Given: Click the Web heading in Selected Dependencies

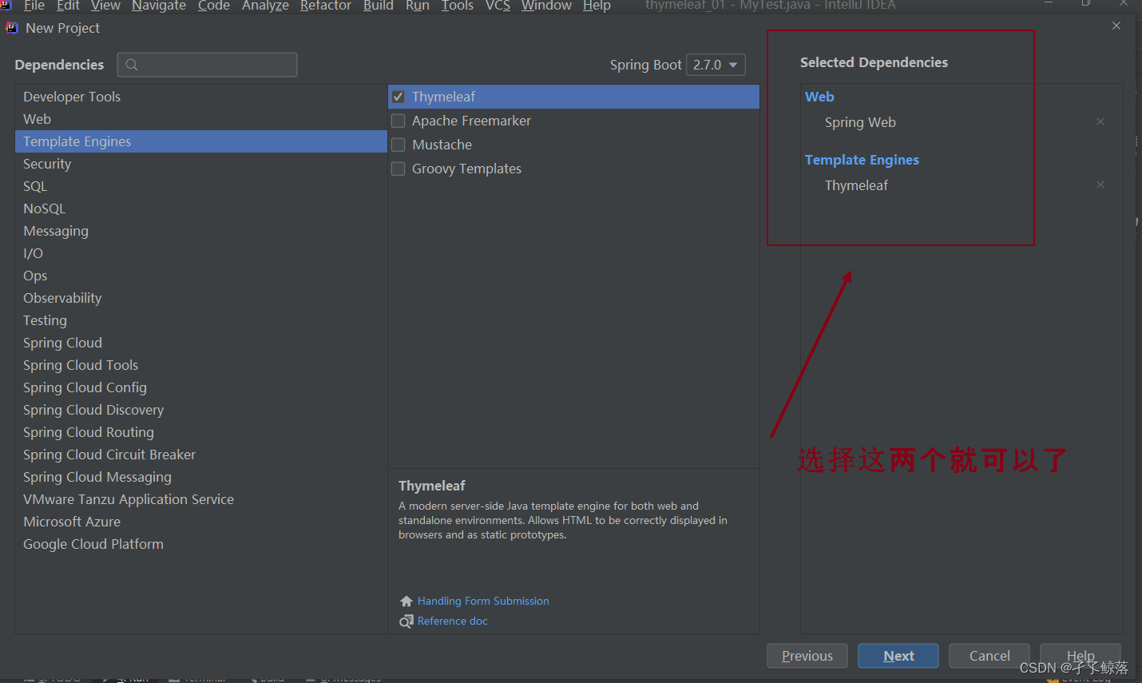Looking at the screenshot, I should [819, 97].
